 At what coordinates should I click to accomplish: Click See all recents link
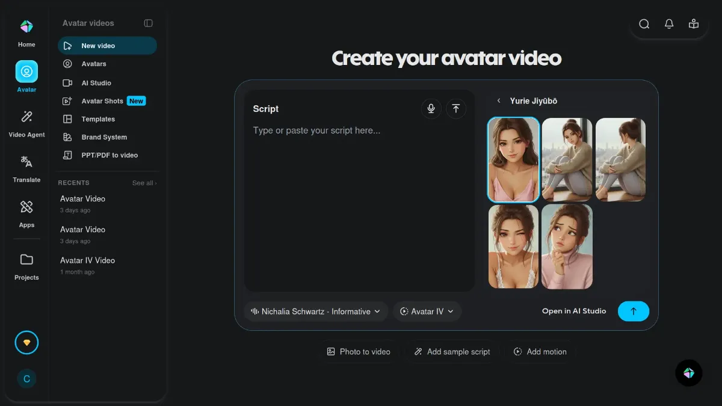[144, 183]
